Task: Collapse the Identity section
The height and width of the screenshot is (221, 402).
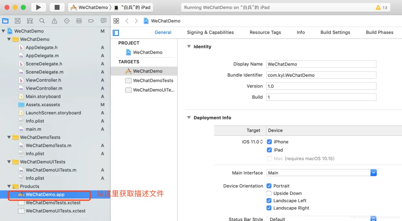Action: point(189,47)
